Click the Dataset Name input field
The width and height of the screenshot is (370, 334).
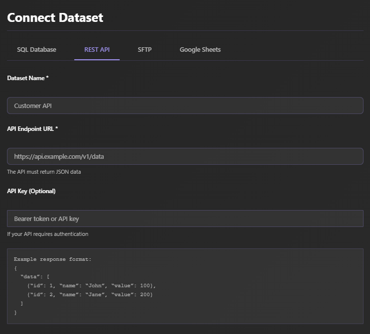(x=185, y=106)
